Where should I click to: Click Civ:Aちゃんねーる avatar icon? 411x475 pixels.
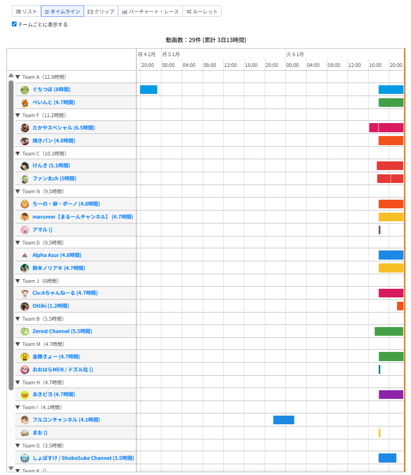click(25, 293)
